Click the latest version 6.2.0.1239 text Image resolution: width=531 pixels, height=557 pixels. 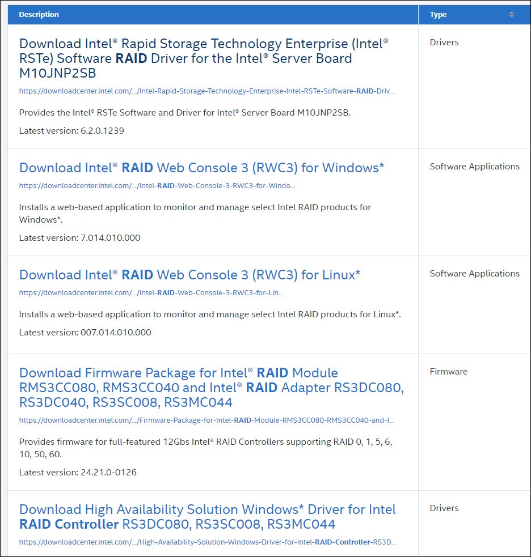71,131
